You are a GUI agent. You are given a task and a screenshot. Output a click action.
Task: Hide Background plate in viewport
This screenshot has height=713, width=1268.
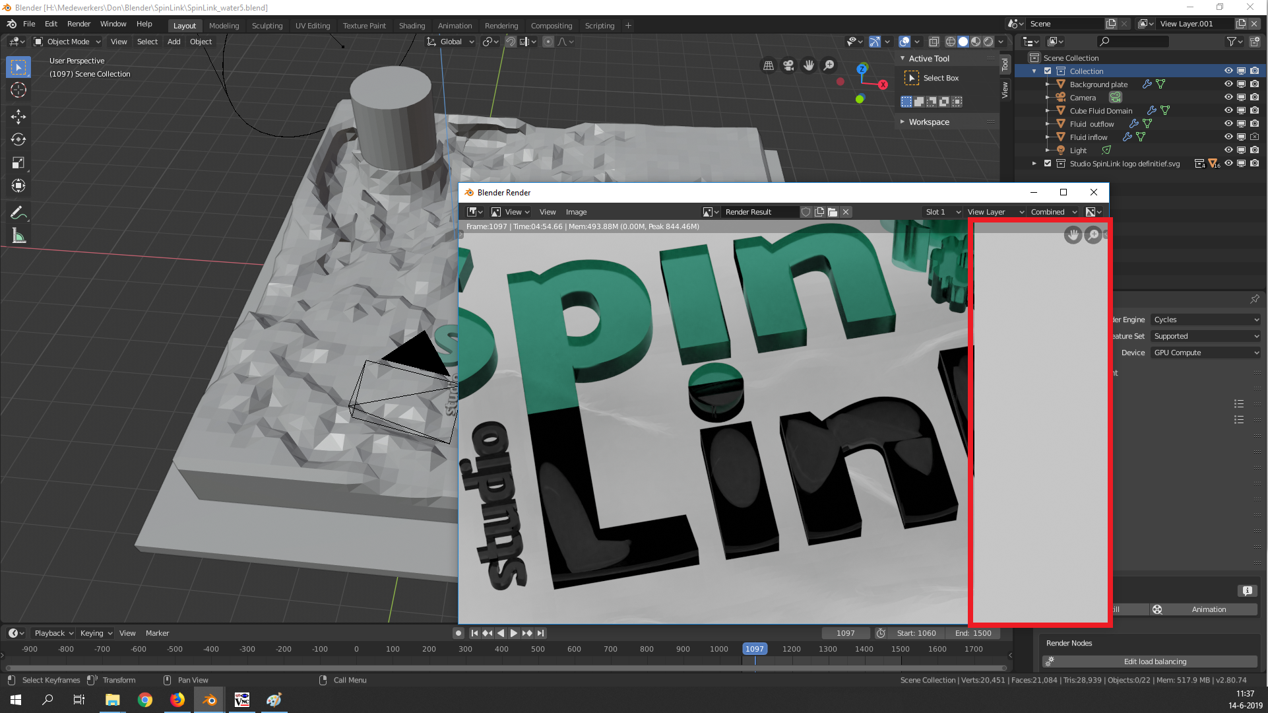pyautogui.click(x=1228, y=84)
